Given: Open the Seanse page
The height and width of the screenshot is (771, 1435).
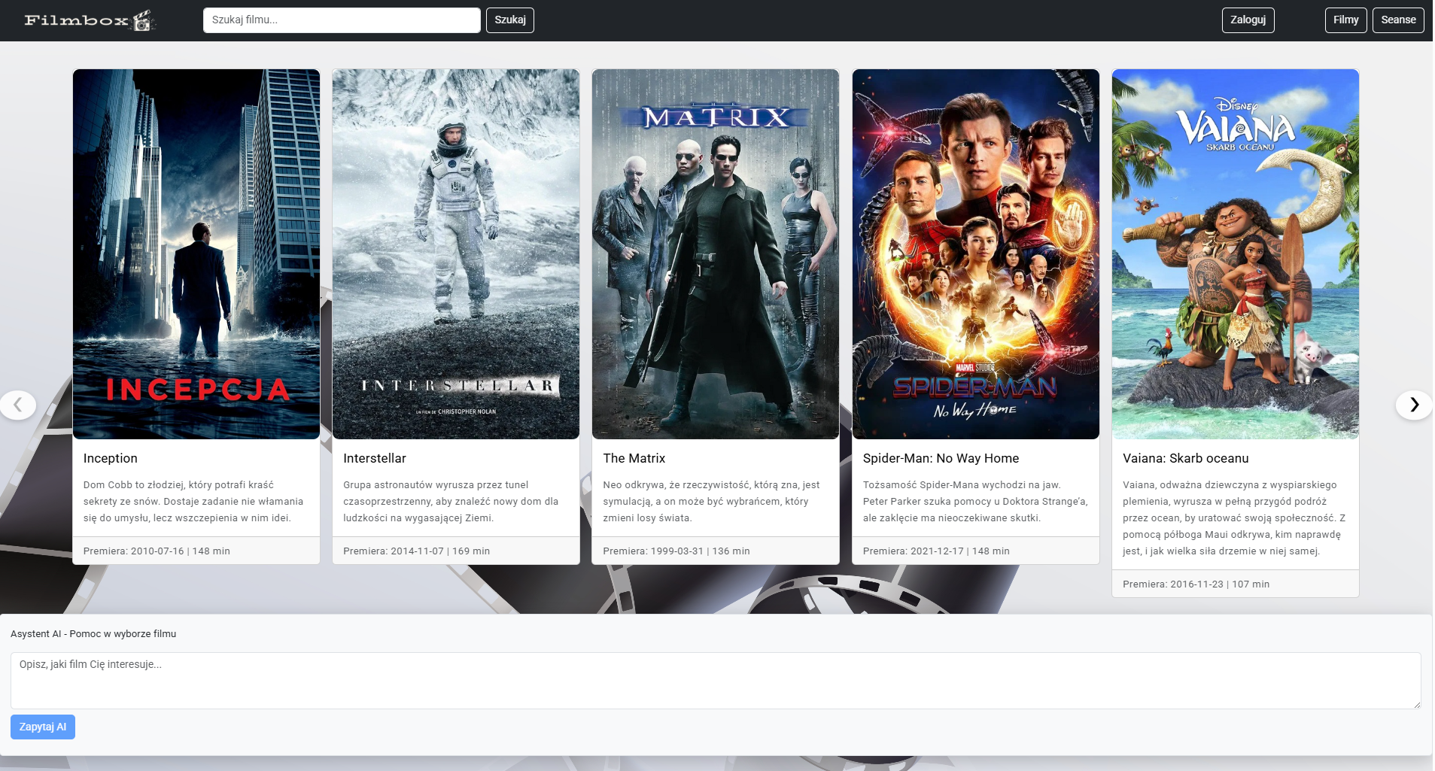Looking at the screenshot, I should point(1398,20).
